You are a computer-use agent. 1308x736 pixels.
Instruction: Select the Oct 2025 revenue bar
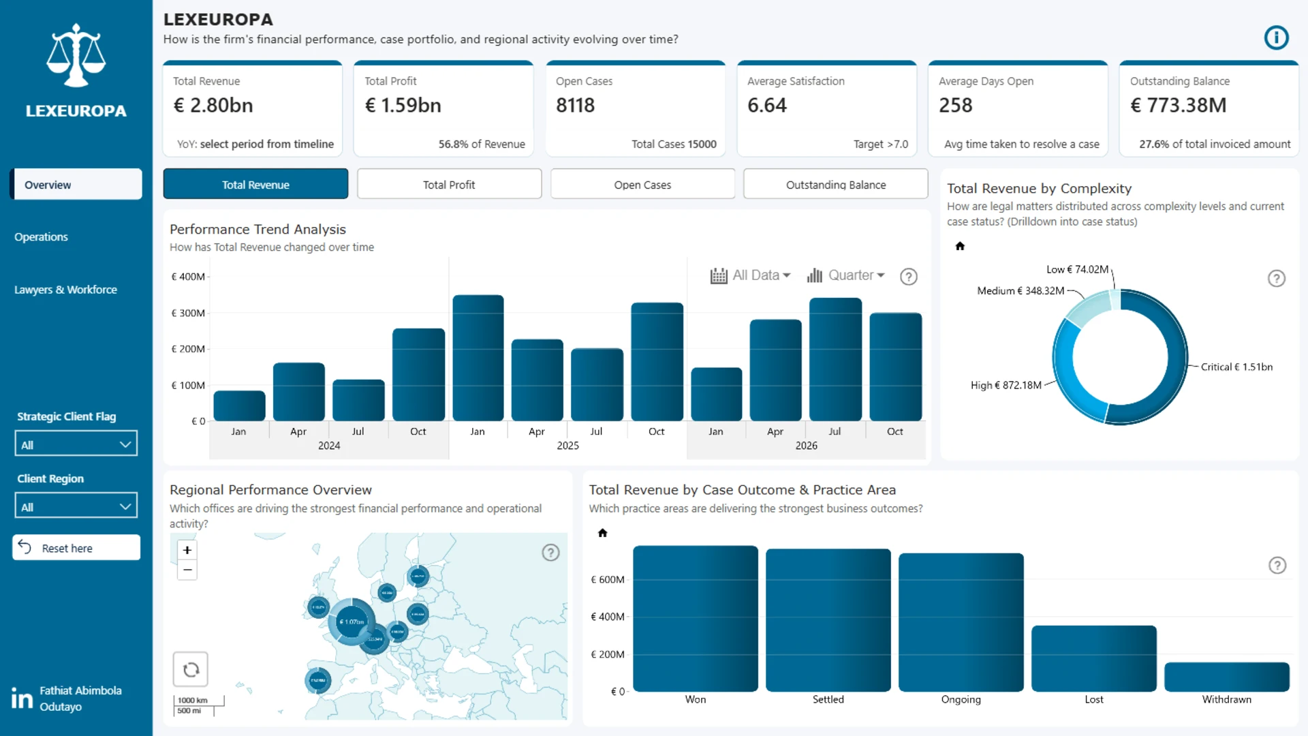pos(657,362)
